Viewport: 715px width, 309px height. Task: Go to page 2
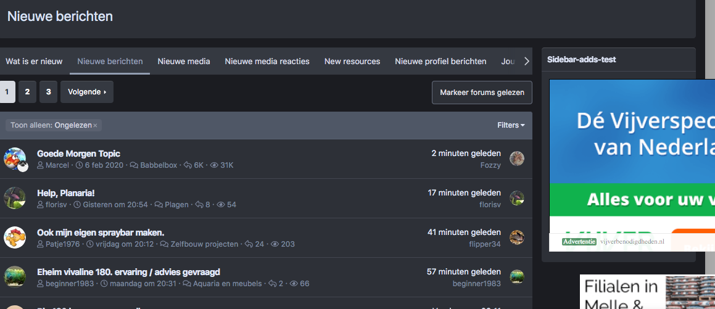[x=27, y=92]
